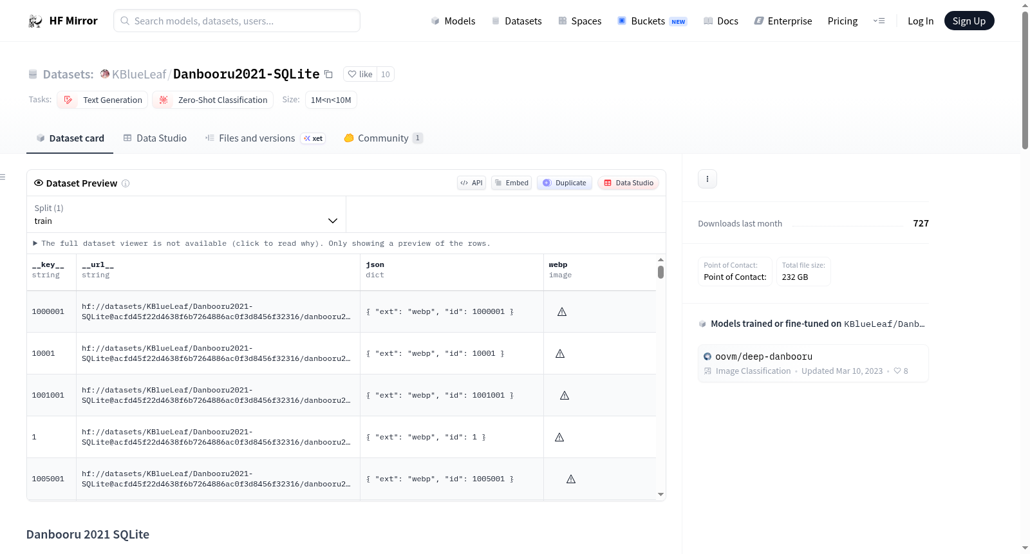Viewport: 1030px width, 554px height.
Task: Duplicate this dataset
Action: point(565,183)
